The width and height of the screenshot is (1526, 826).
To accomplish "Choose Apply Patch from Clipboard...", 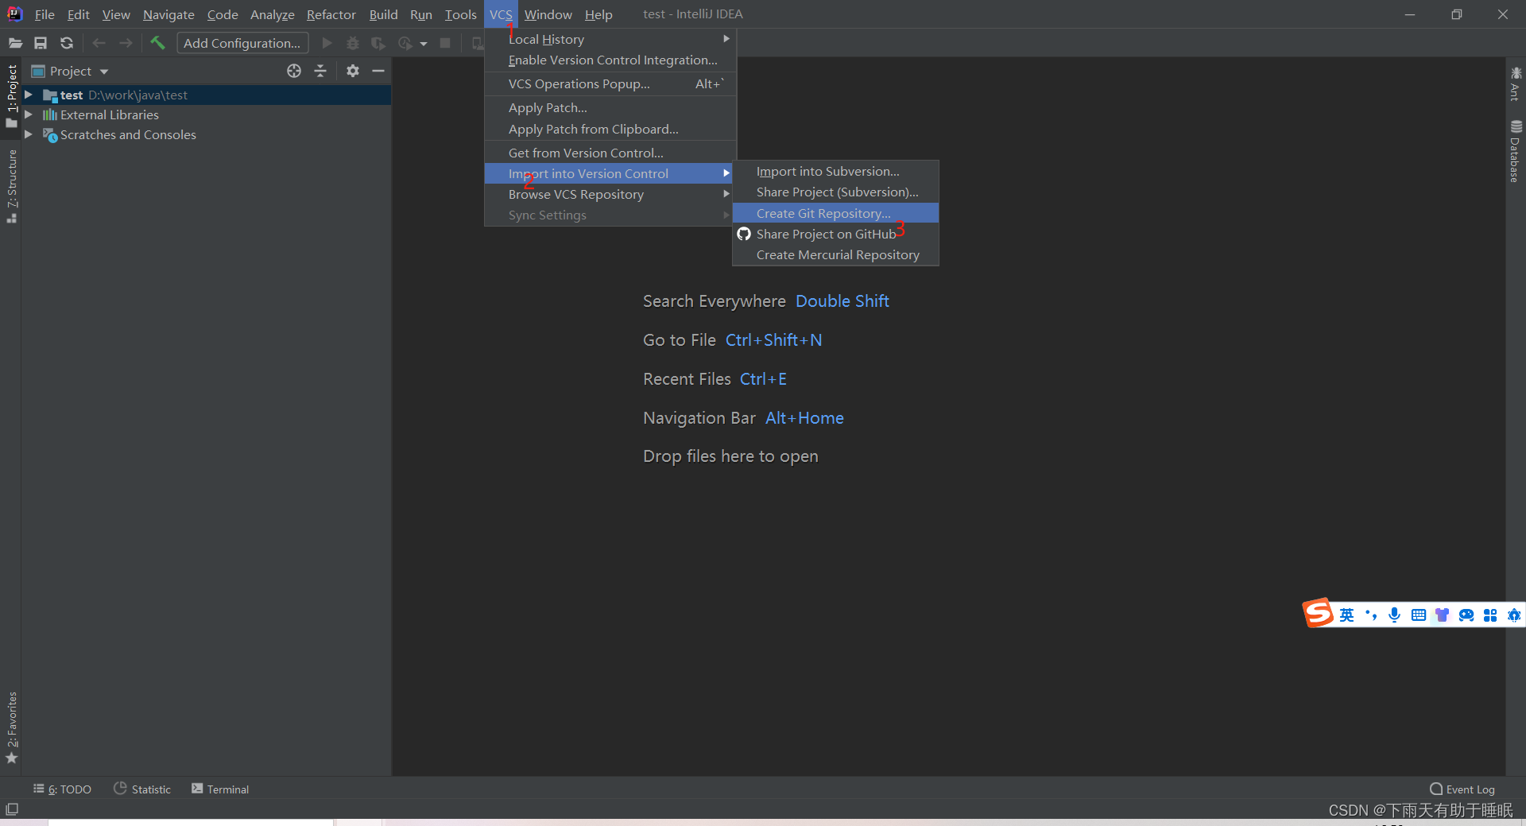I will pyautogui.click(x=610, y=129).
